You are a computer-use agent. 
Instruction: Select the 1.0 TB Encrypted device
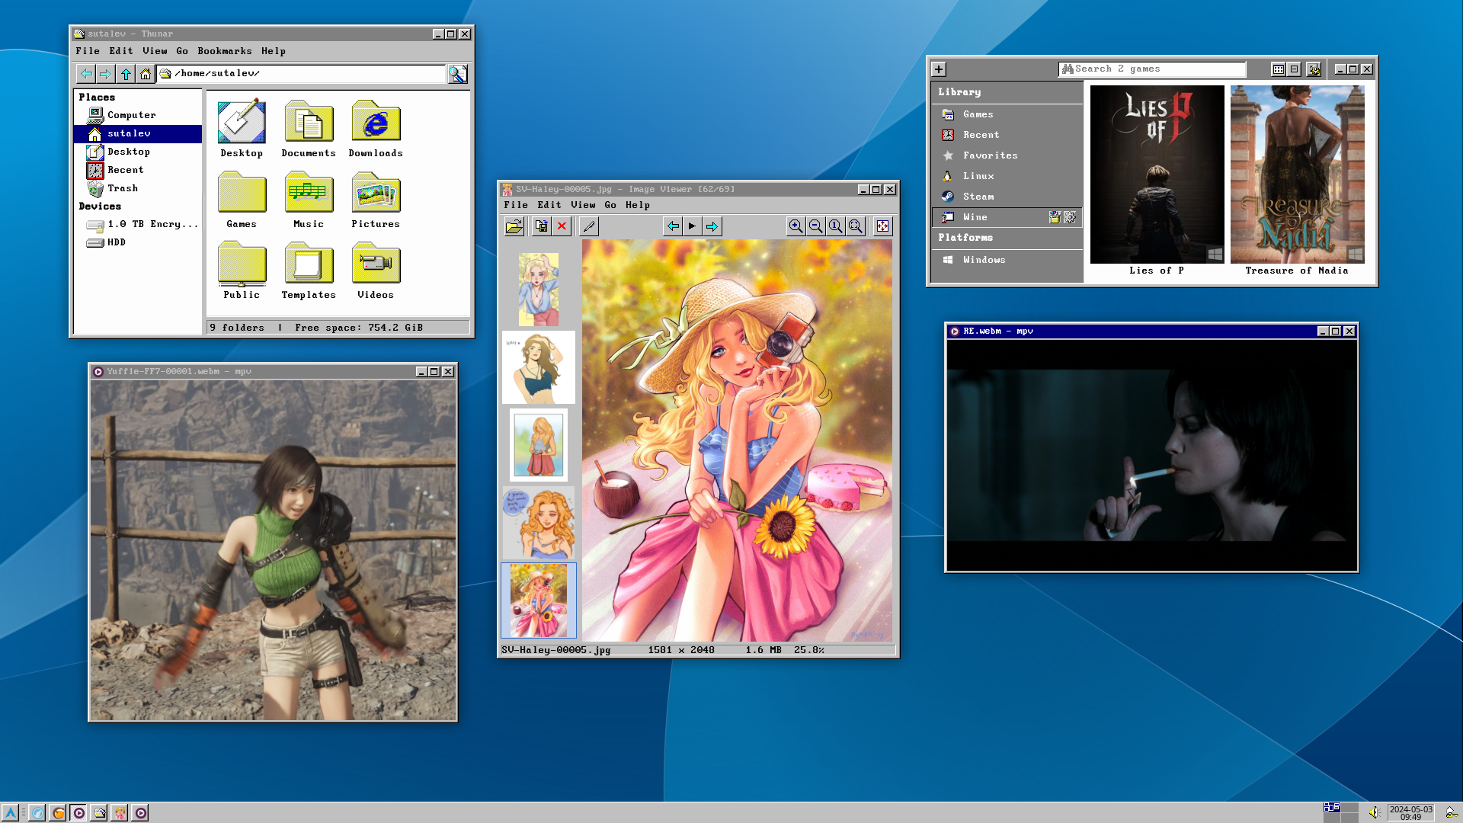[x=138, y=224]
